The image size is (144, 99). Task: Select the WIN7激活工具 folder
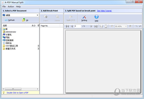10,46
